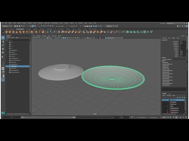189x141 pixels.
Task: Click the first green UV shelf icon
Action: 128,32
